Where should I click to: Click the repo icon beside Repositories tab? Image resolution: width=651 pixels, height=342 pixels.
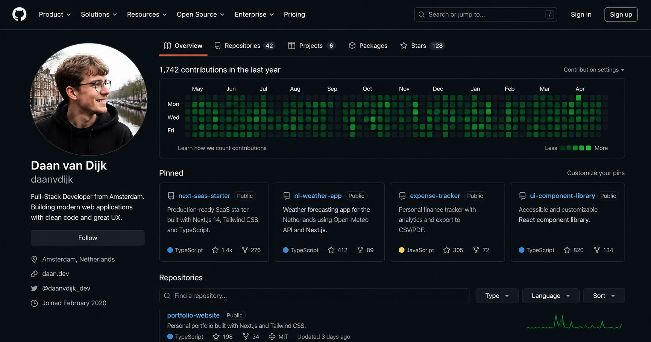point(217,46)
